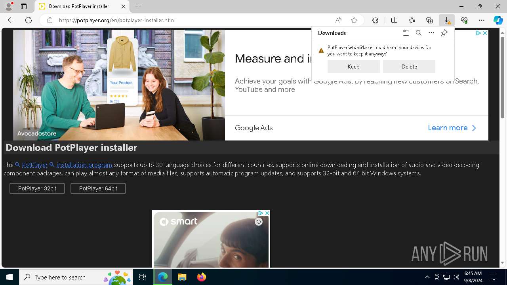This screenshot has width=507, height=285.
Task: Replay the smart ad video
Action: click(259, 222)
